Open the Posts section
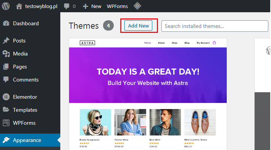This screenshot has width=271, height=150. pos(19,41)
